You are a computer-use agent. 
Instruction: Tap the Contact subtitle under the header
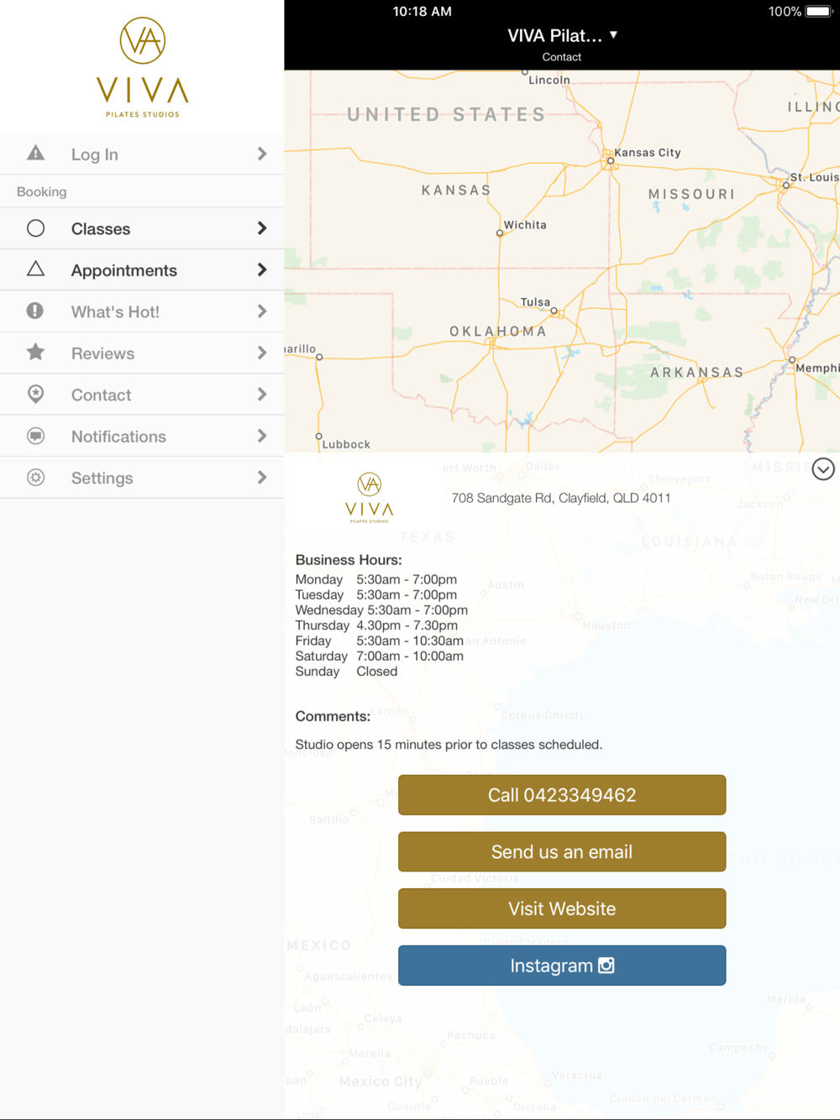coord(562,57)
